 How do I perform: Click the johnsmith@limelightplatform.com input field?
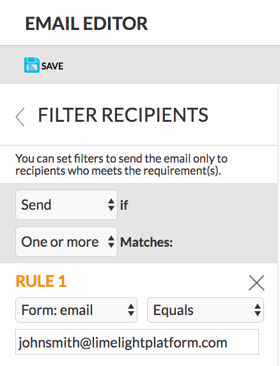click(137, 342)
